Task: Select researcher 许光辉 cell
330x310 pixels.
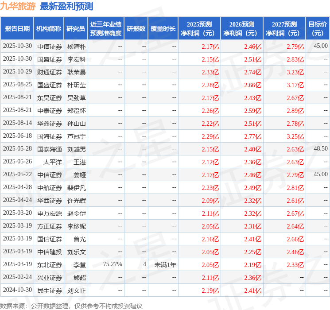Action: tap(76, 201)
